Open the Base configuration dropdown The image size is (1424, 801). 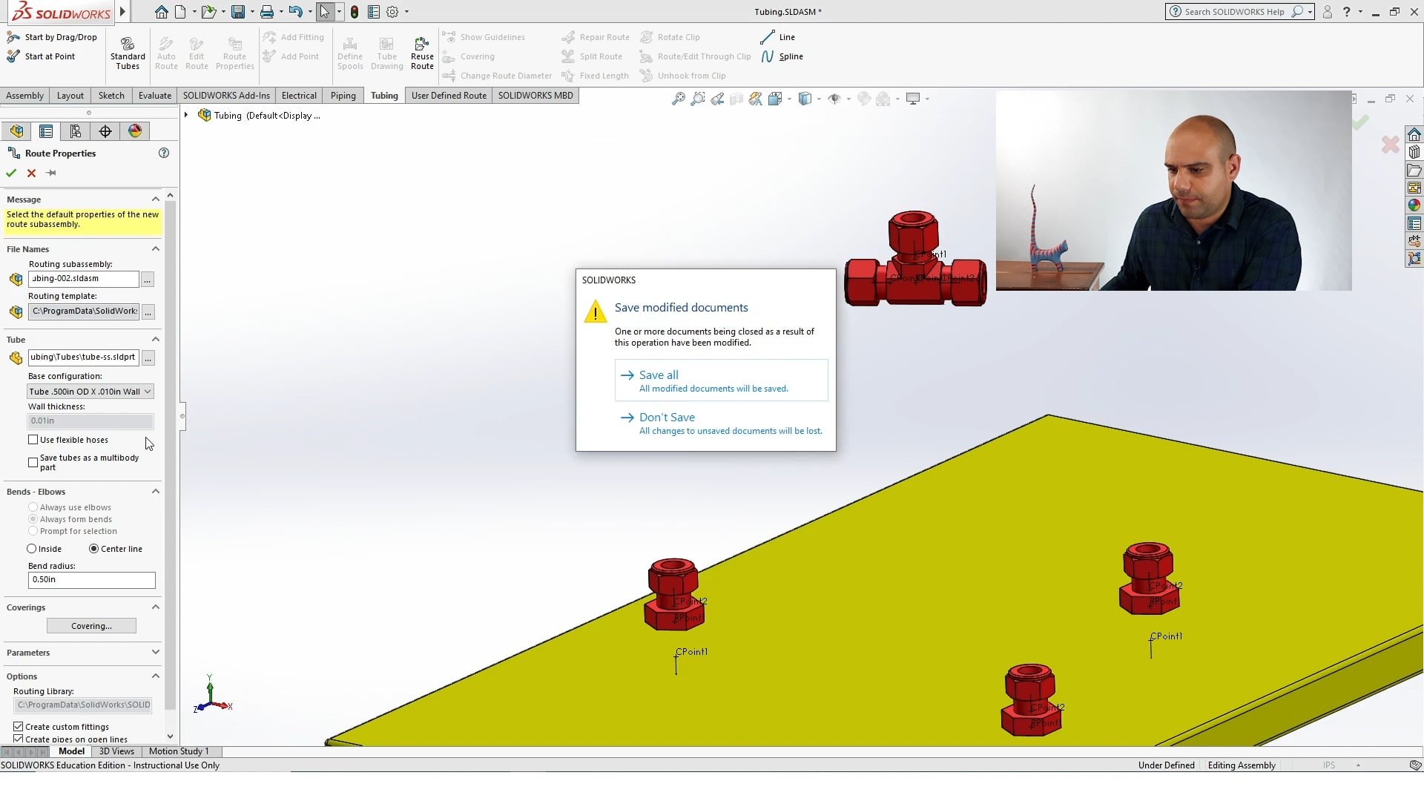coord(148,391)
